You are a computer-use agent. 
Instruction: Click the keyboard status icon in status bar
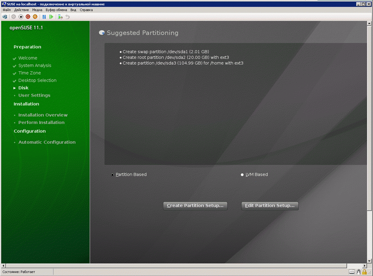tap(352, 272)
